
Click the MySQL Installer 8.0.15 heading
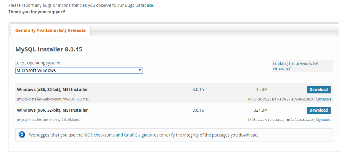(49, 49)
